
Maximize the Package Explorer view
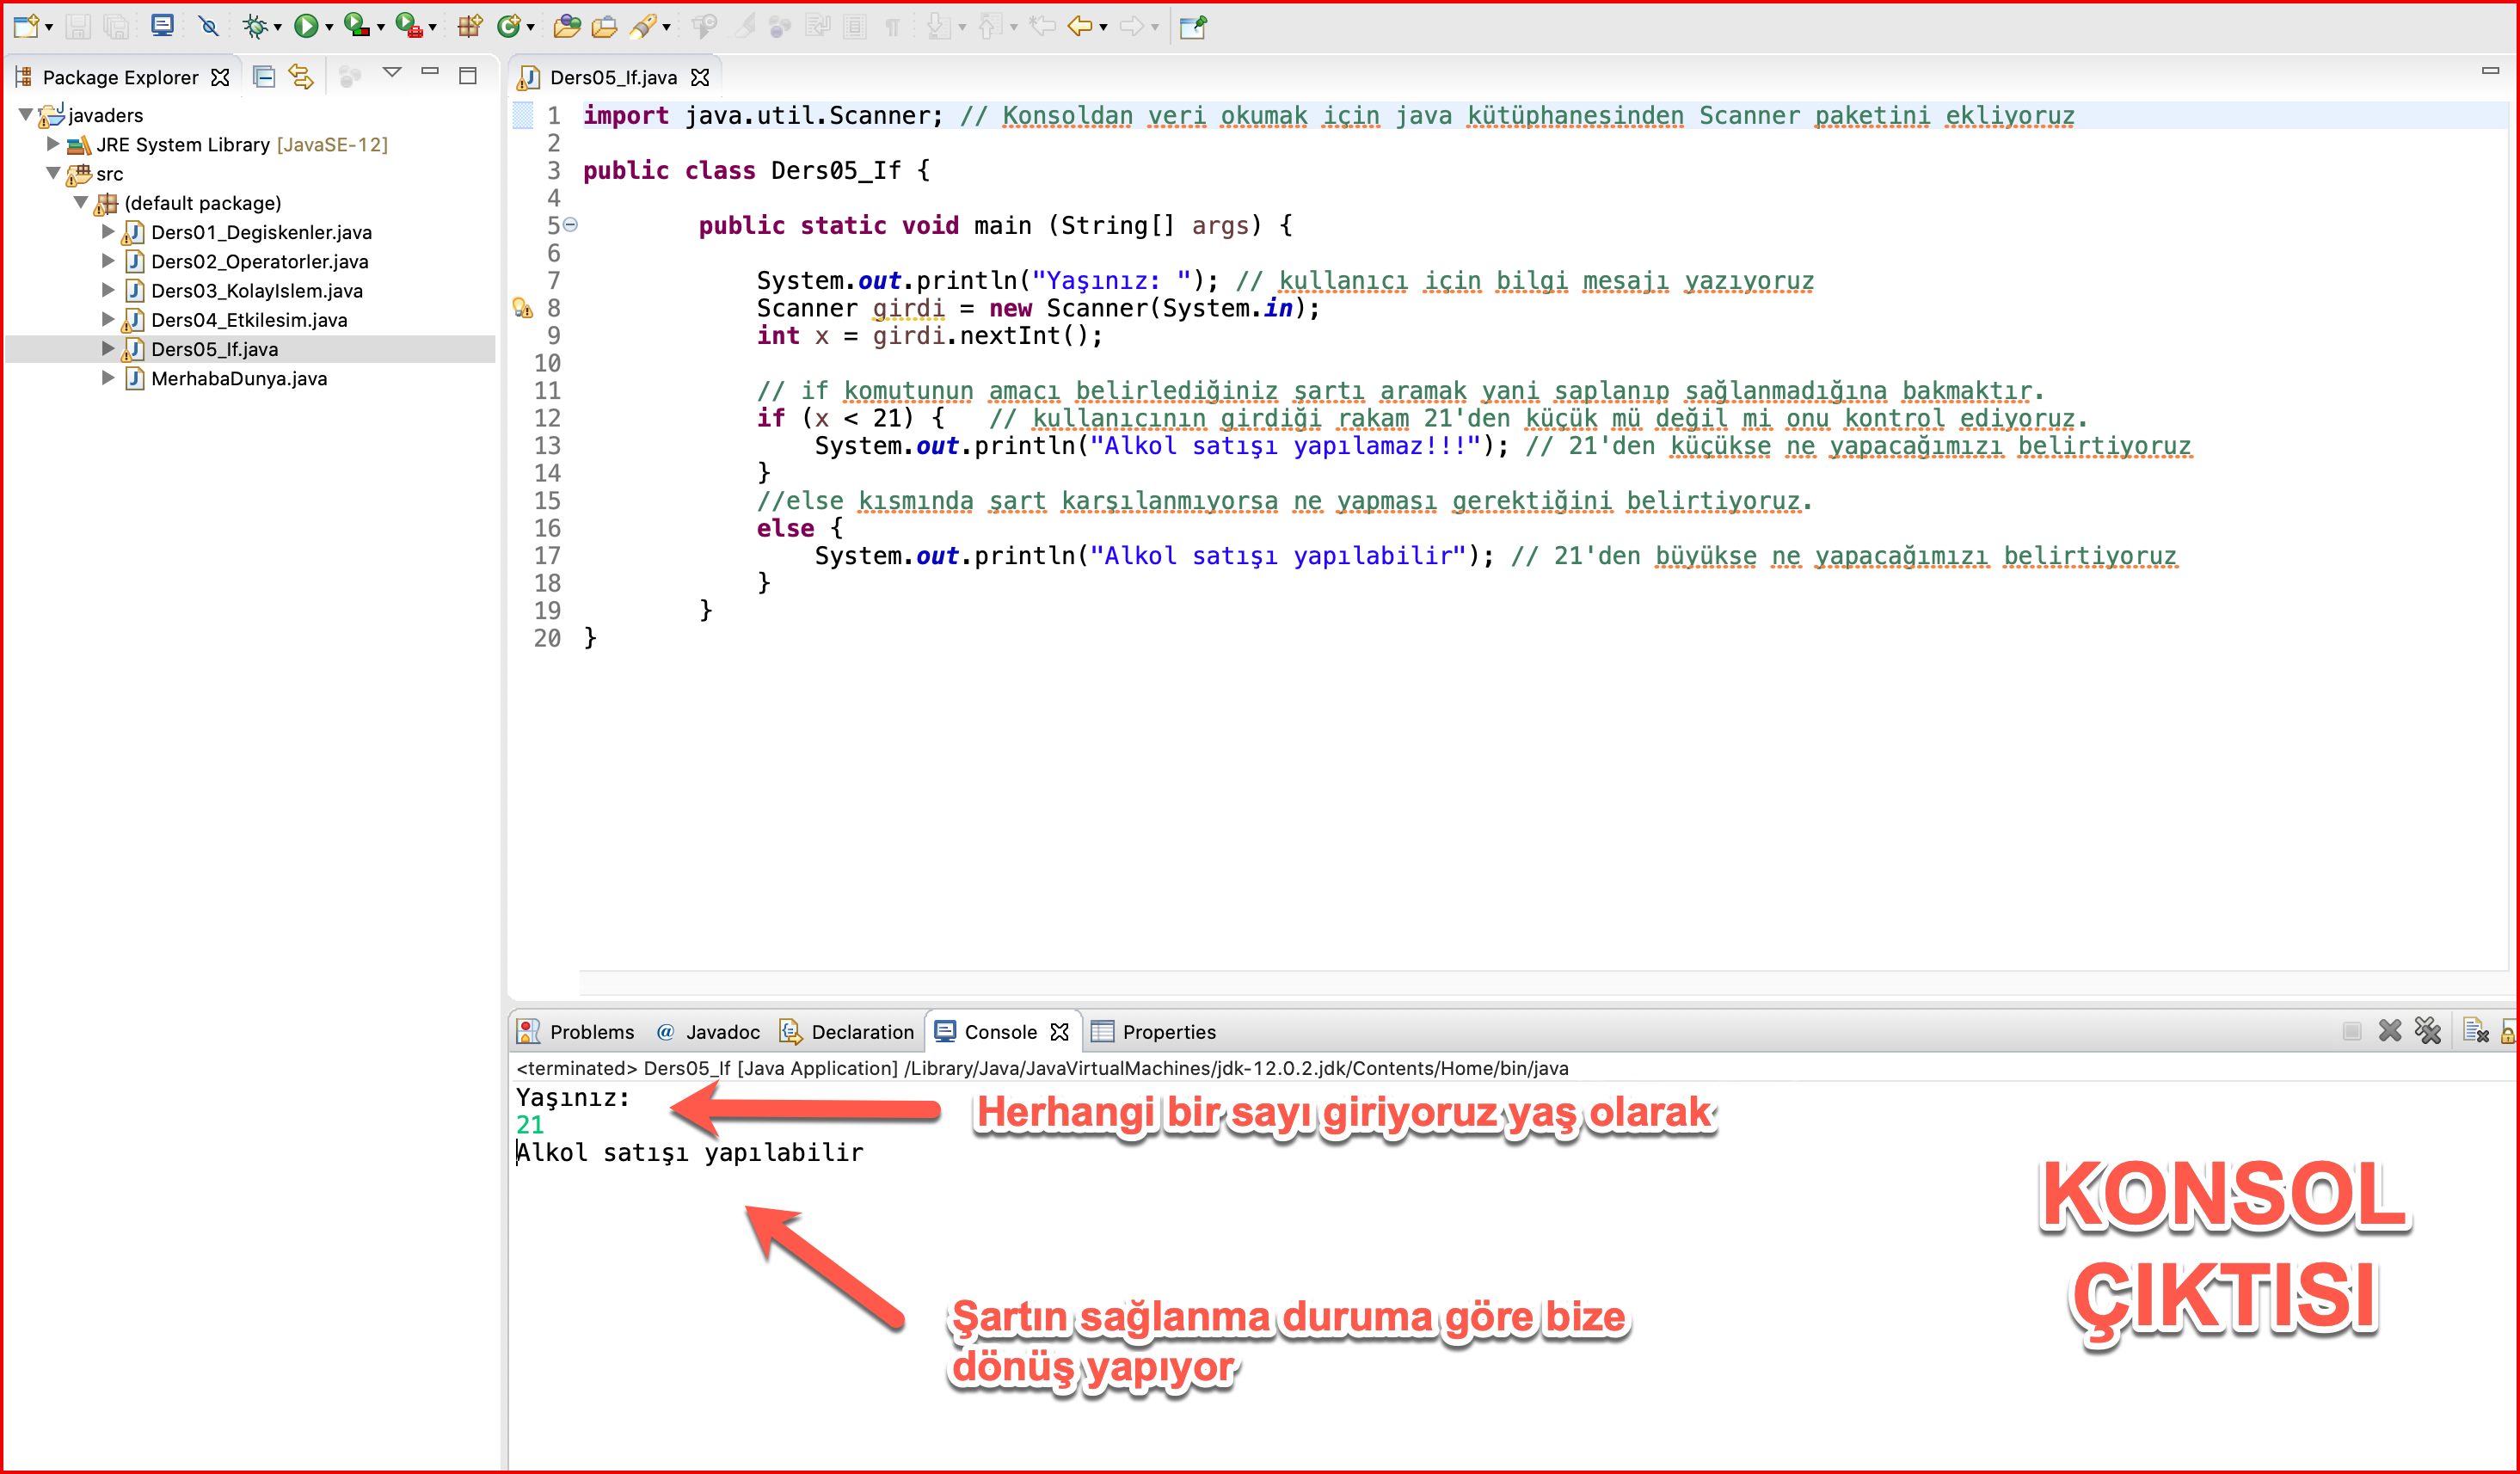(468, 75)
